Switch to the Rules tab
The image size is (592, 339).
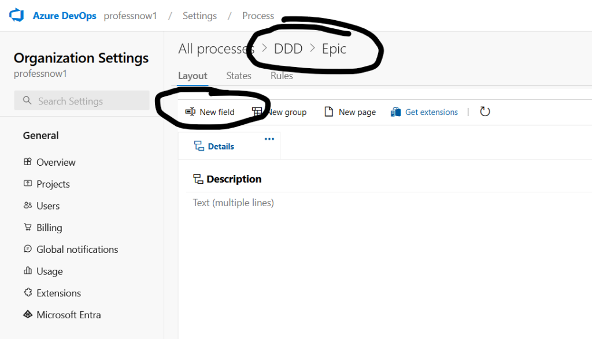[282, 76]
